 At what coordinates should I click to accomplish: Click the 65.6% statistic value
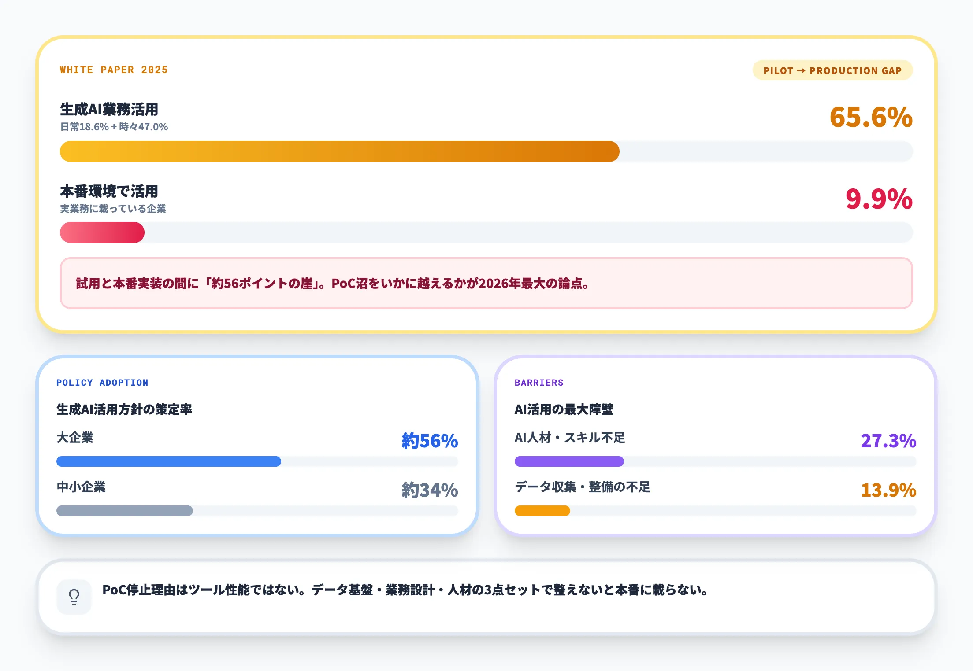point(871,118)
